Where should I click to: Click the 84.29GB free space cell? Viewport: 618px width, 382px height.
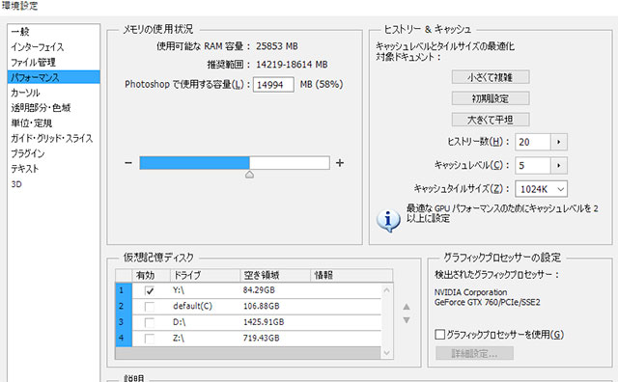[x=259, y=290]
